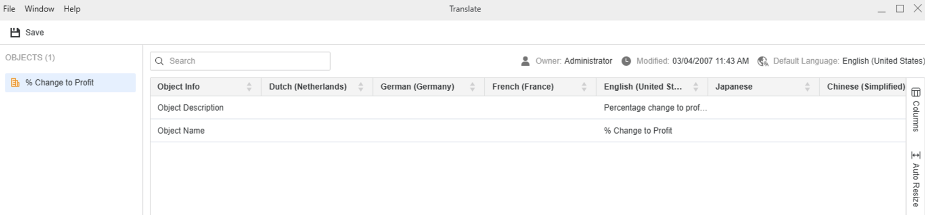This screenshot has width=925, height=215.
Task: Click the Default Language globe icon
Action: click(x=763, y=61)
